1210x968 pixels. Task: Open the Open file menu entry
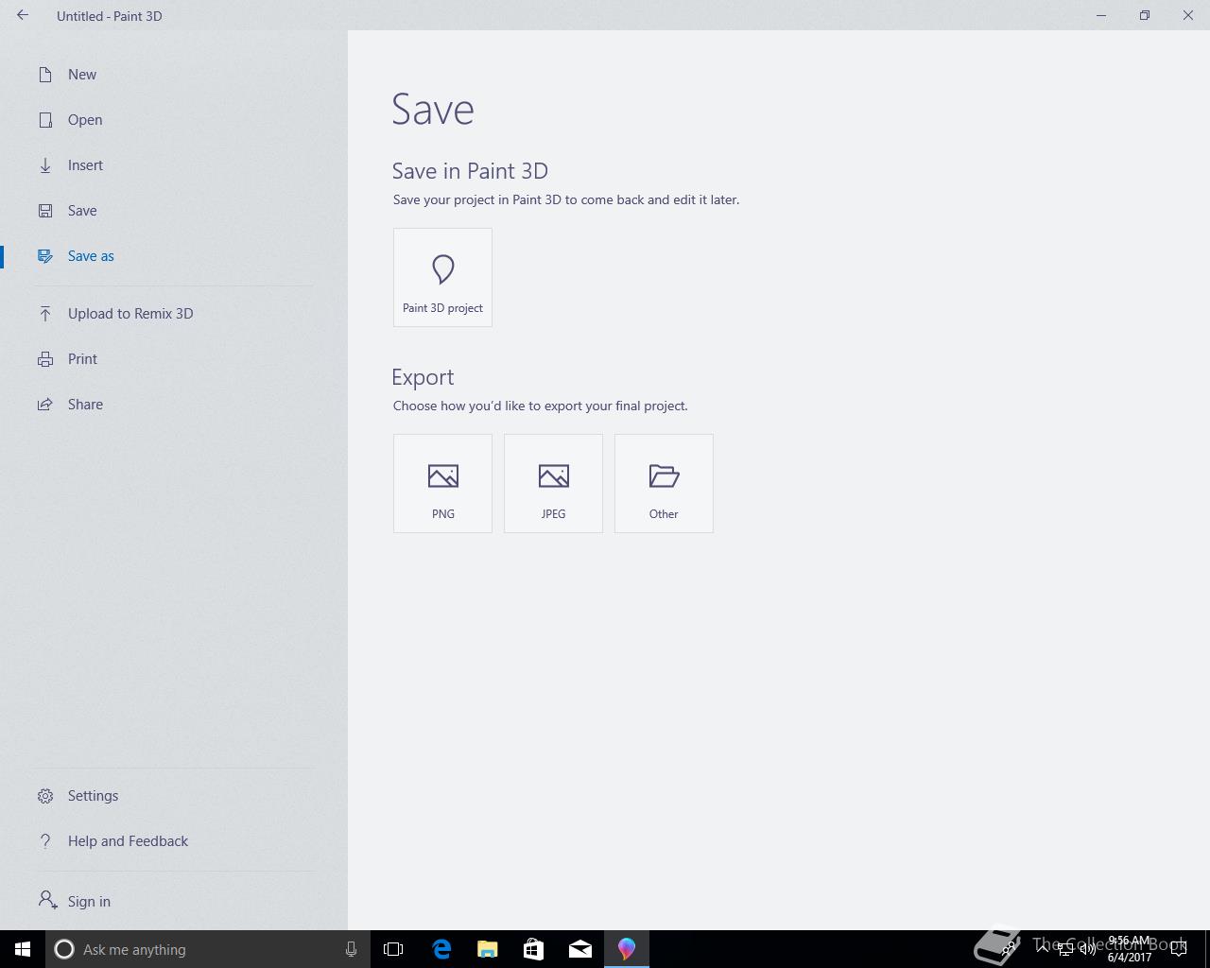tap(174, 120)
